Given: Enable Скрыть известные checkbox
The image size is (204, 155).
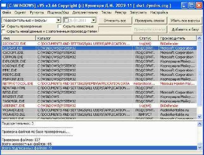Looking at the screenshot, I should [x=60, y=26].
